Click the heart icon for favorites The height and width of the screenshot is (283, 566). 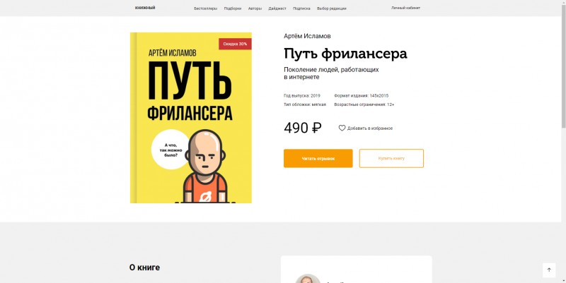pyautogui.click(x=342, y=128)
